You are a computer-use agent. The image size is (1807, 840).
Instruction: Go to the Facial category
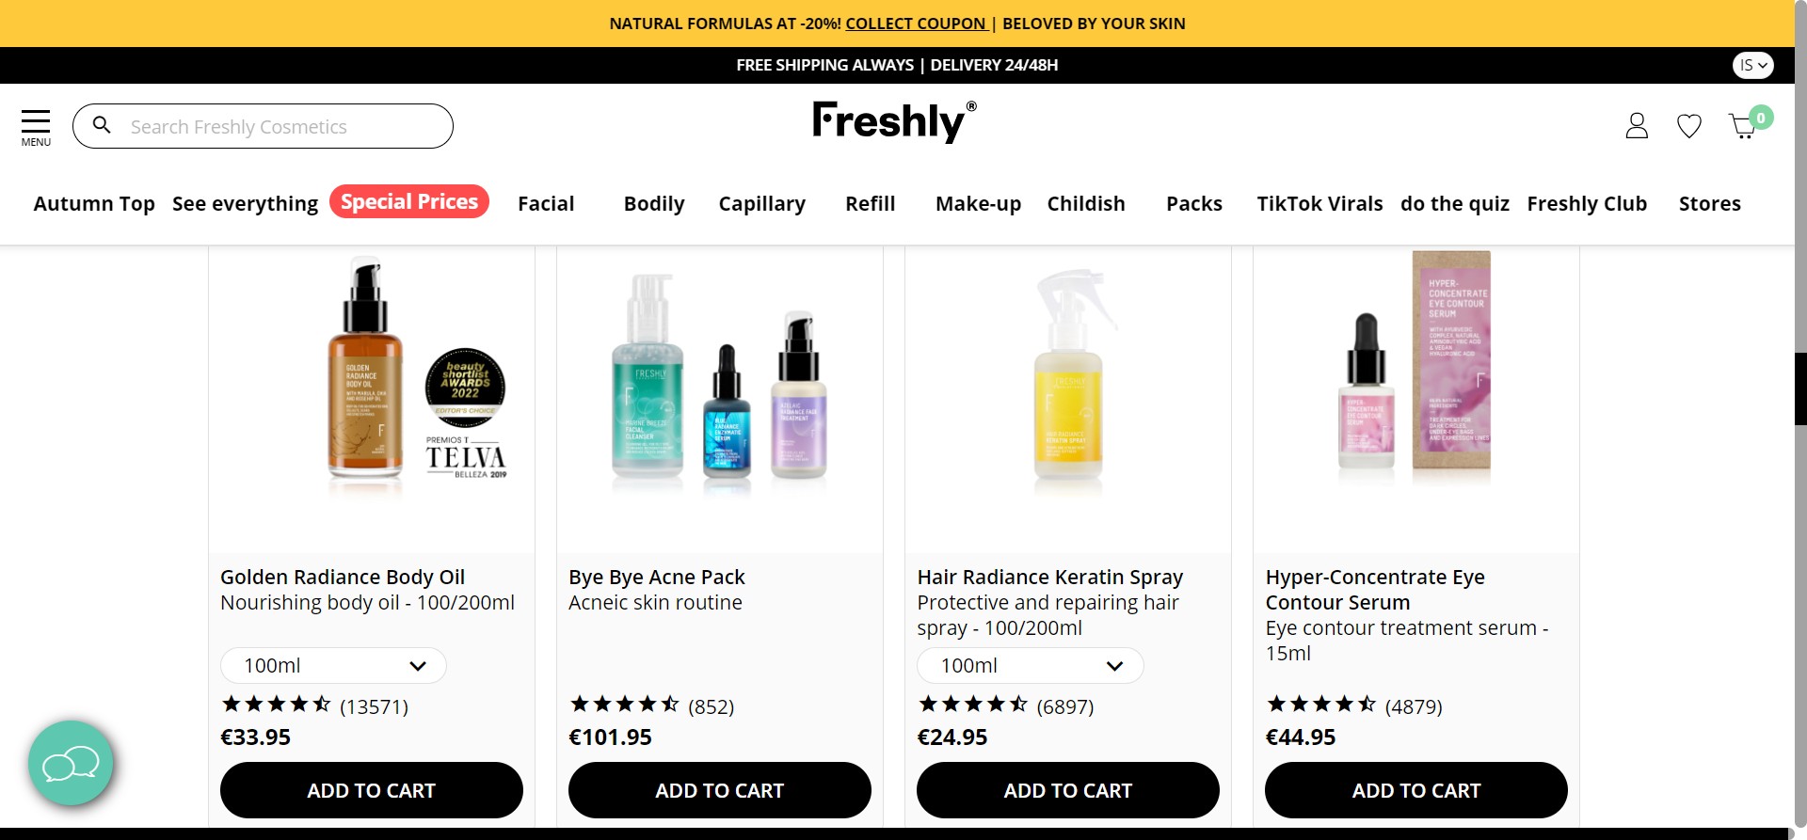tap(546, 204)
